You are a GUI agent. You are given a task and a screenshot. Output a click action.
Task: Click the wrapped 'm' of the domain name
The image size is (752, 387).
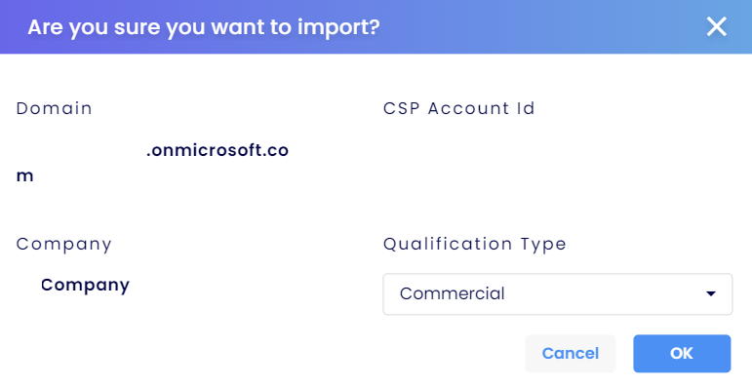[25, 176]
